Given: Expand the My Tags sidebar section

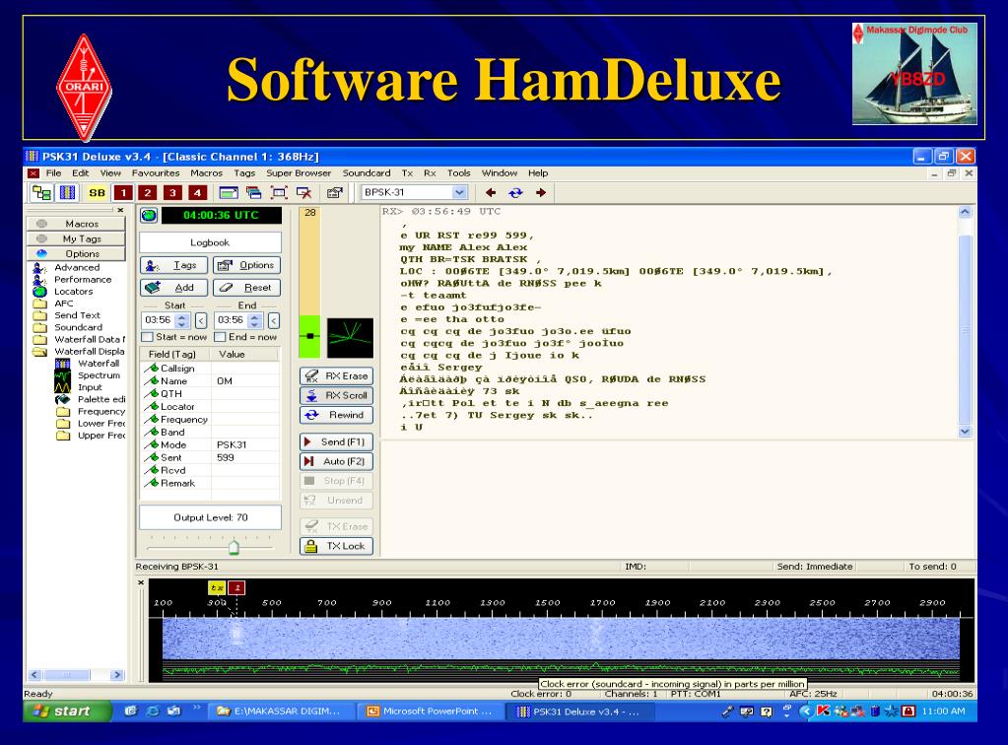Looking at the screenshot, I should point(76,238).
